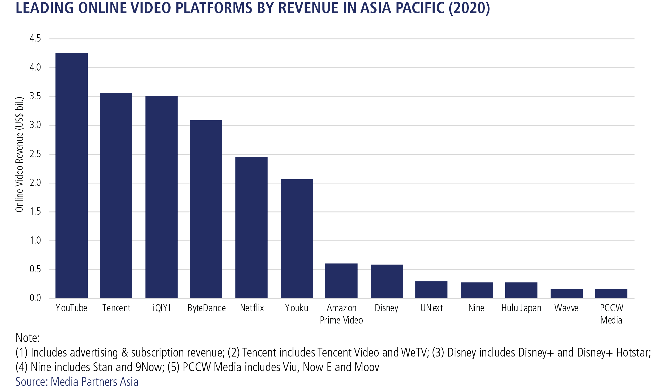Click the YouTube revenue bar
Image resolution: width=651 pixels, height=389 pixels.
(71, 175)
